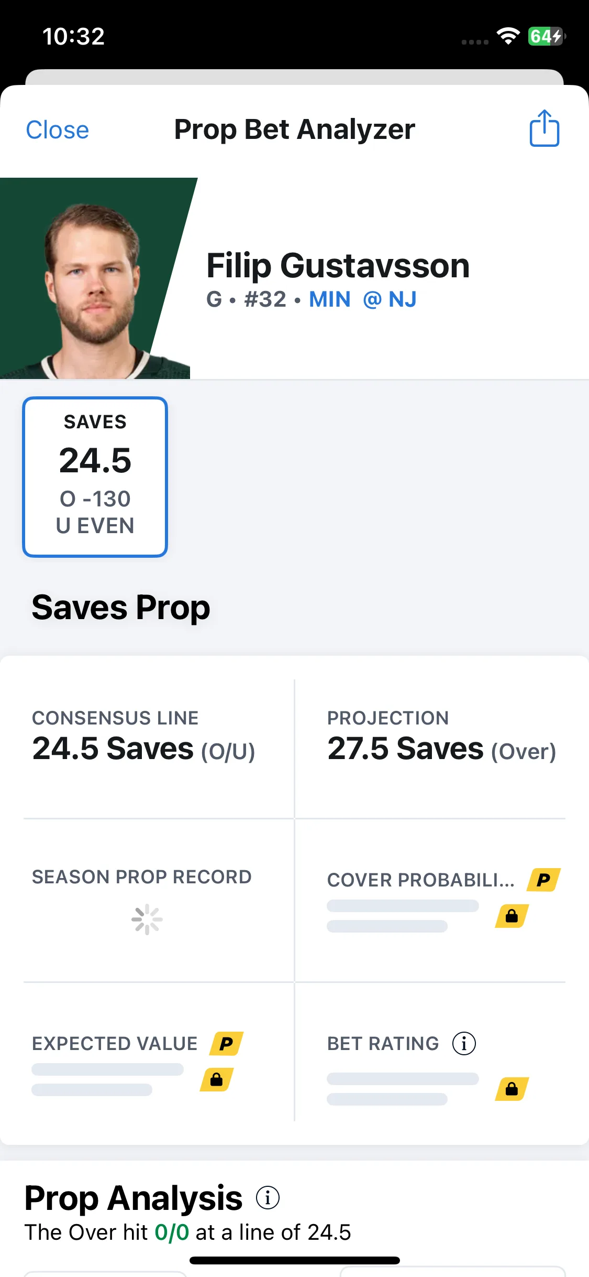589x1277 pixels.
Task: Open the MIN team link
Action: point(330,299)
